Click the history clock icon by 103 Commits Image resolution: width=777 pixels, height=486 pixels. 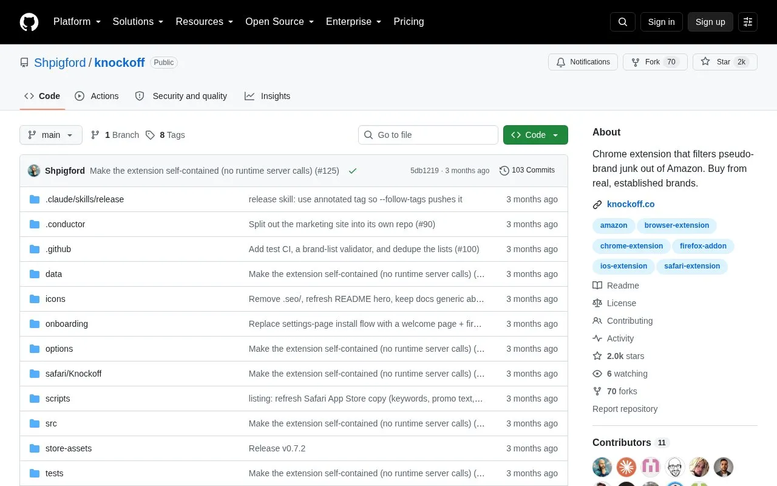(x=504, y=171)
